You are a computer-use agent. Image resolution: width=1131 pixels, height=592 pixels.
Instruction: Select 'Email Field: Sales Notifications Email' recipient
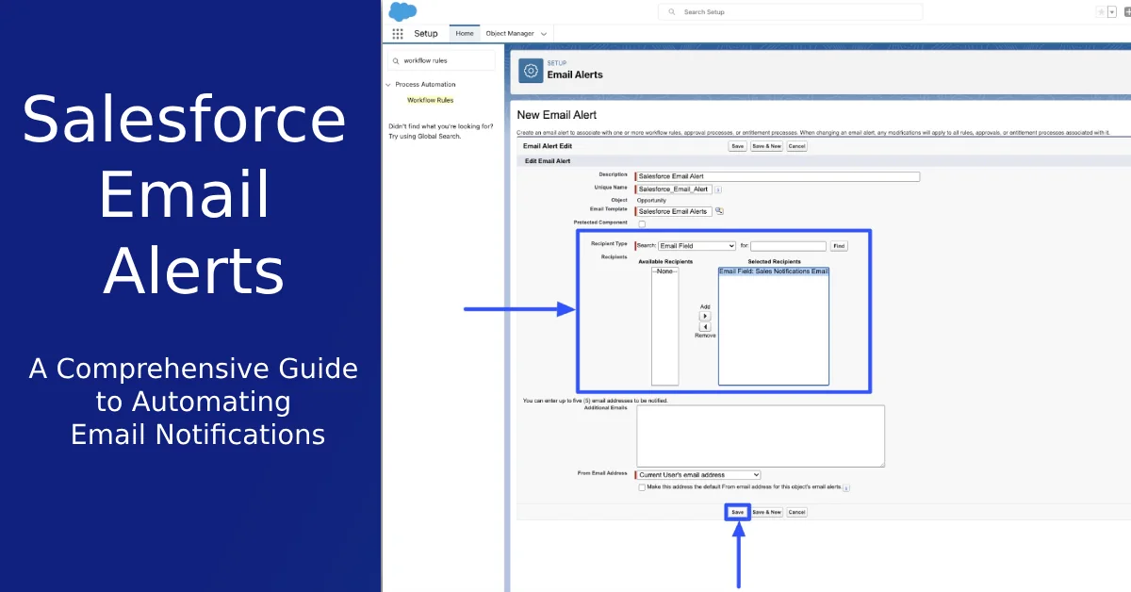click(774, 271)
